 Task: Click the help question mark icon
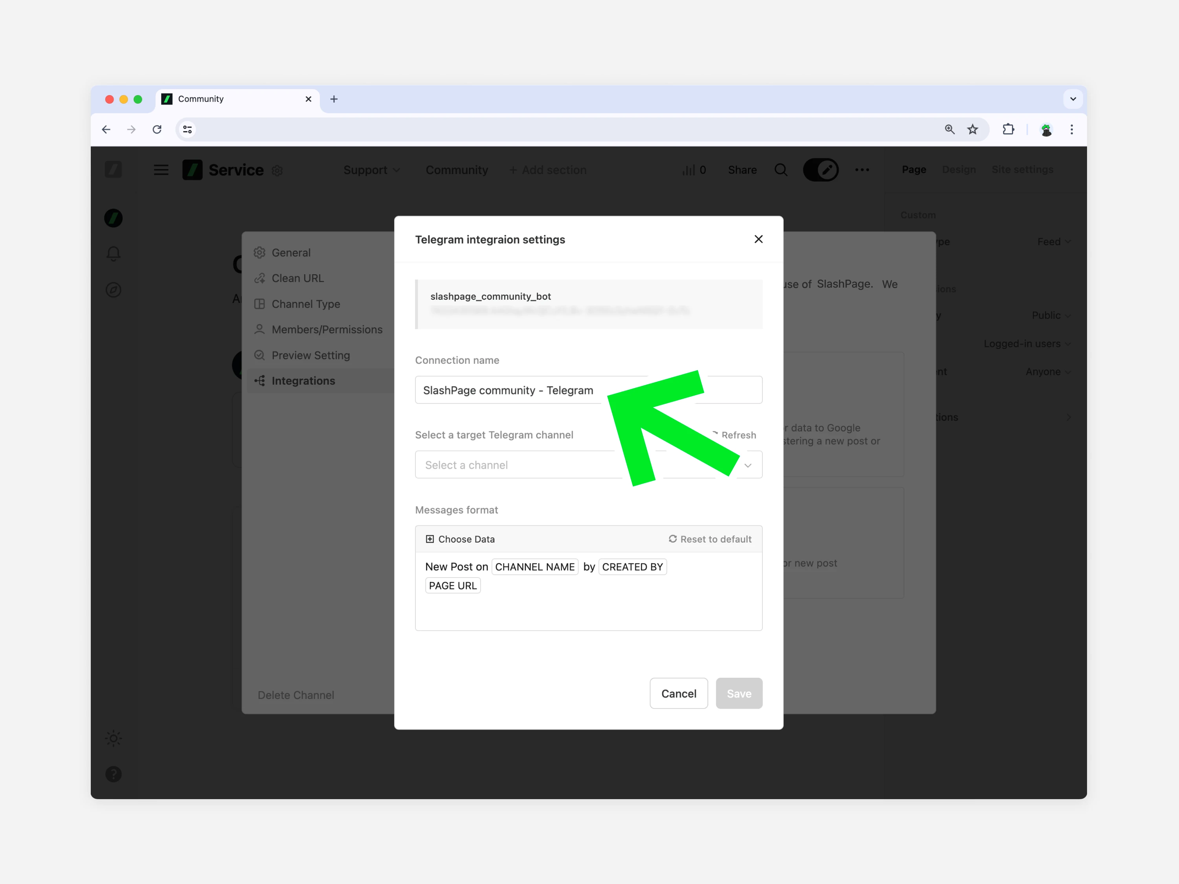(114, 774)
